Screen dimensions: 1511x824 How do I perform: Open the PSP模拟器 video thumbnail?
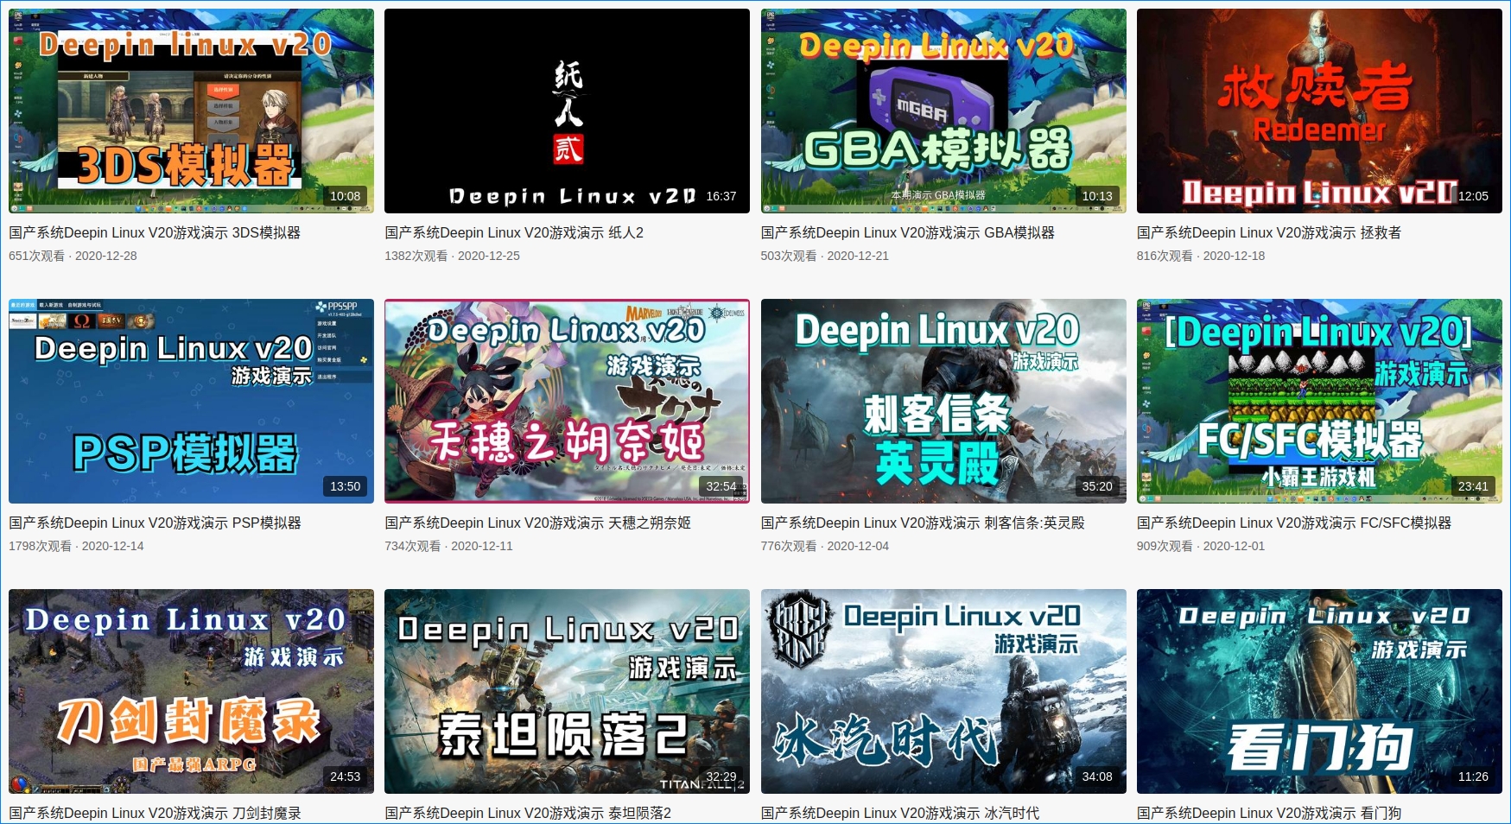click(191, 401)
